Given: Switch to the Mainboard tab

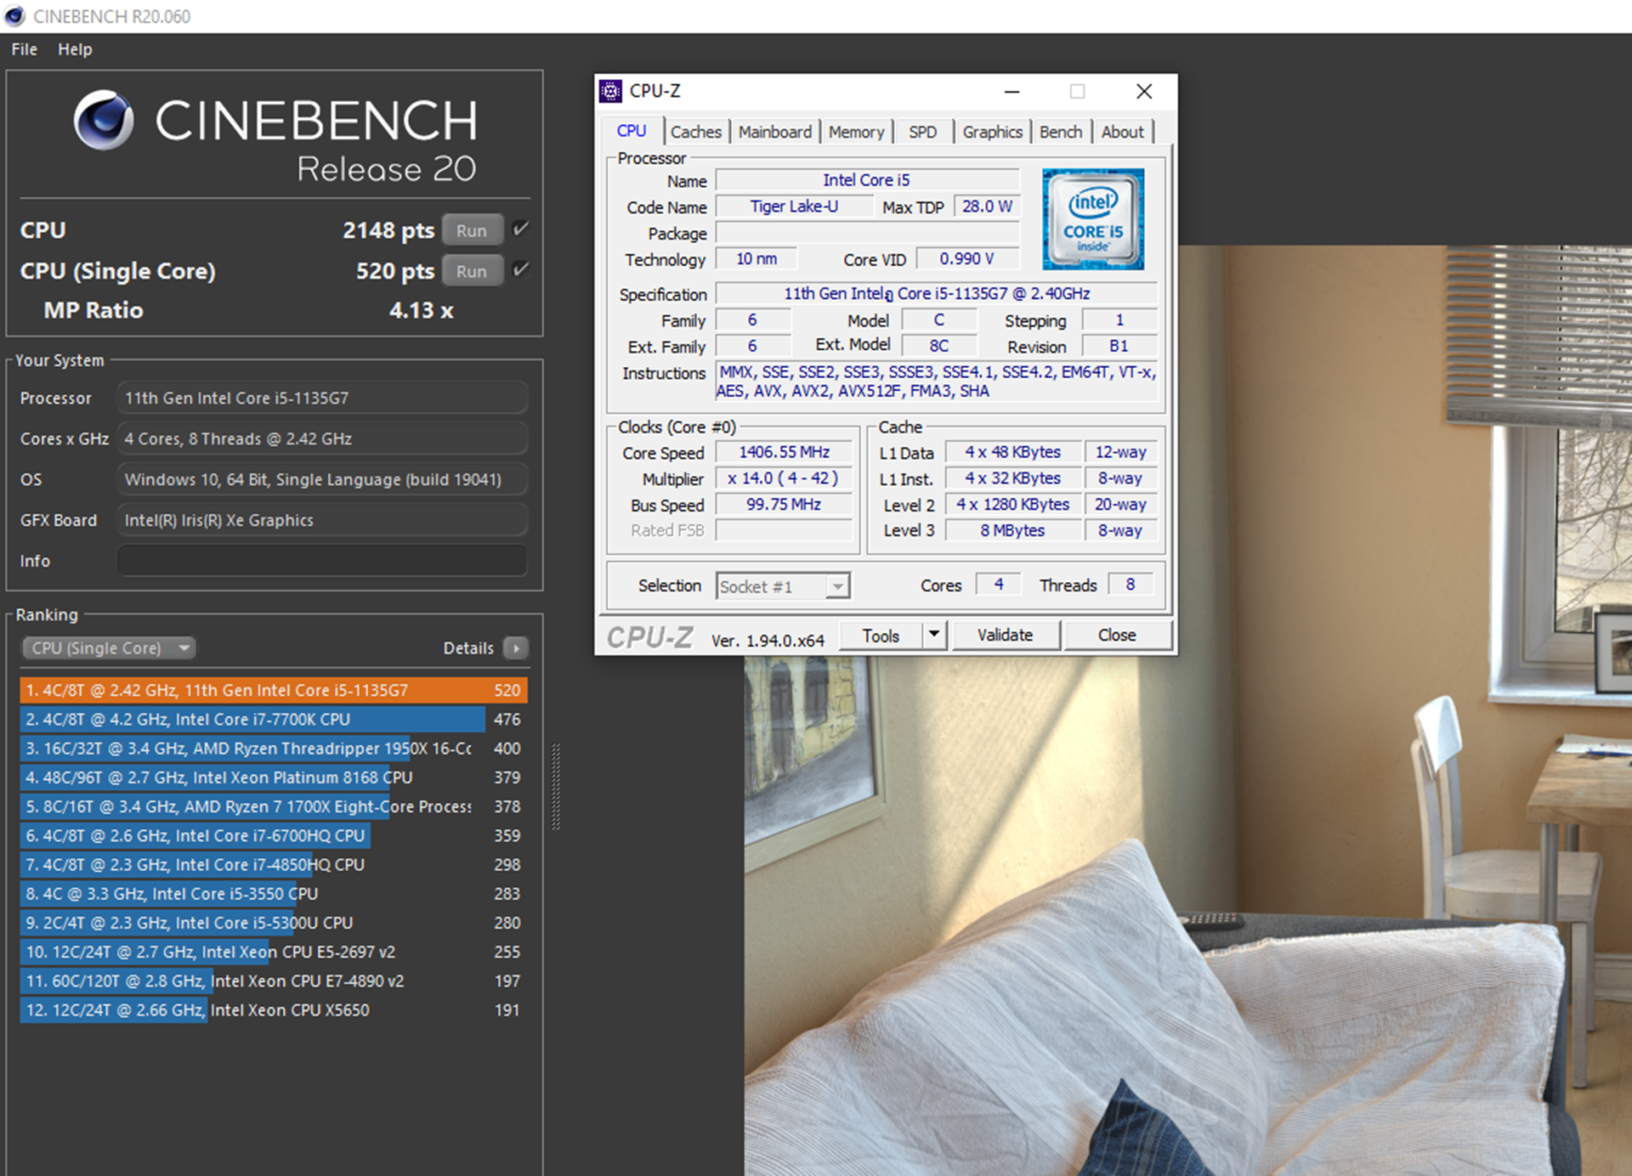Looking at the screenshot, I should [774, 132].
